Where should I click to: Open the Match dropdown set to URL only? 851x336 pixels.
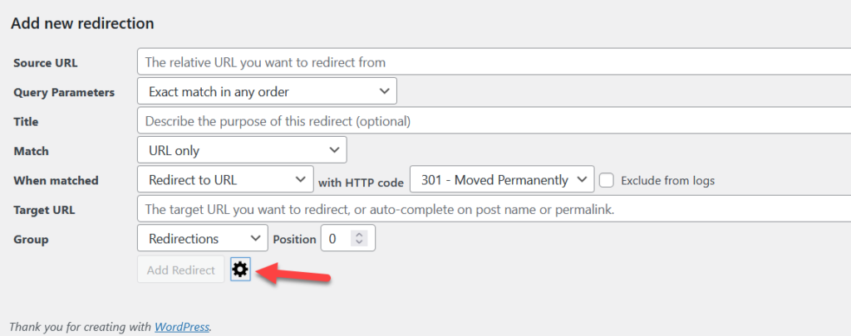tap(242, 150)
